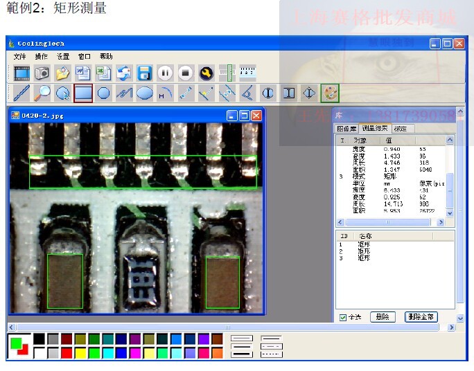
Task: Choose the dash-dot line style option
Action: (x=272, y=346)
